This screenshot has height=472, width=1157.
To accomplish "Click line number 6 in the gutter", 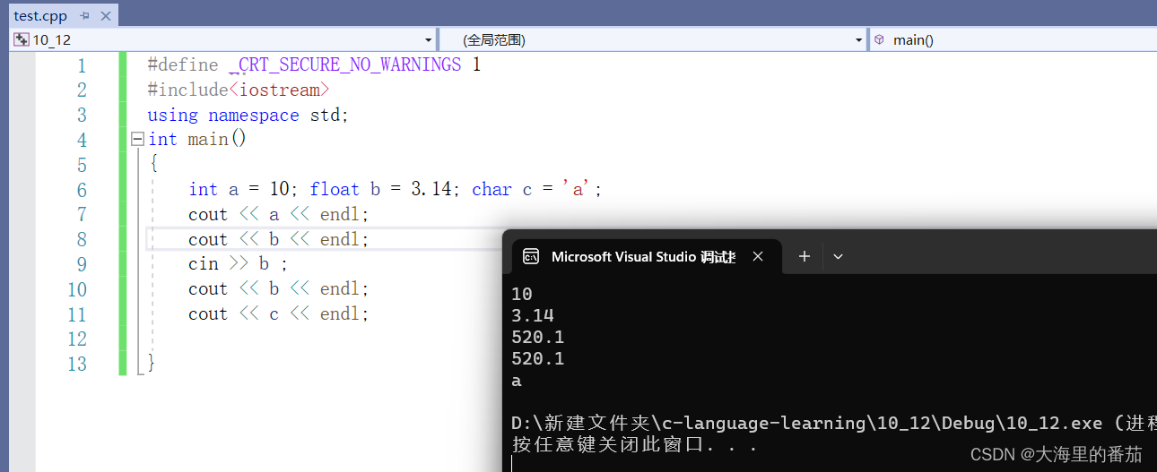I will tap(82, 190).
